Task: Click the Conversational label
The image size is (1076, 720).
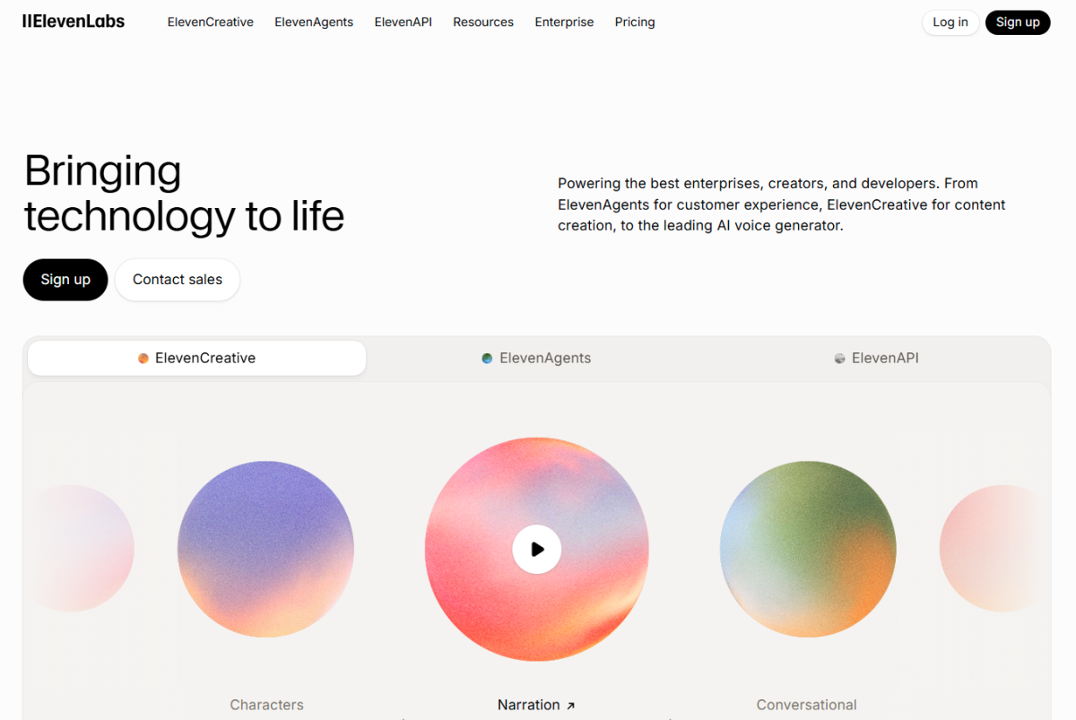Action: pyautogui.click(x=806, y=705)
